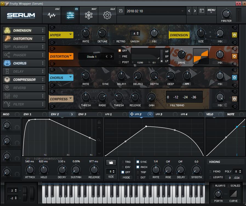This screenshot has height=206, width=246.
Task: Open the MENU dropdown
Action: (x=211, y=11)
